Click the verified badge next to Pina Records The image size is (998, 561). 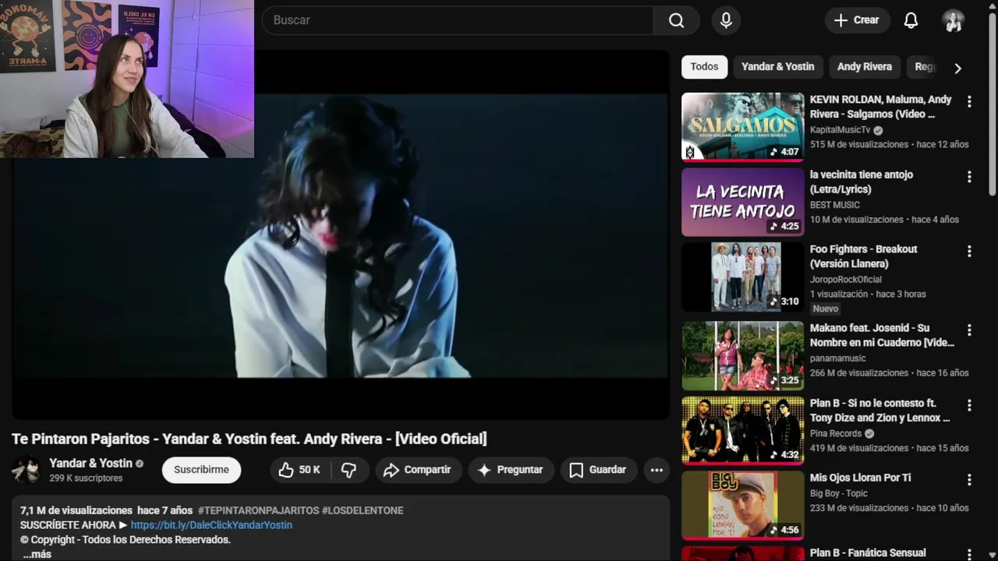[x=869, y=434]
